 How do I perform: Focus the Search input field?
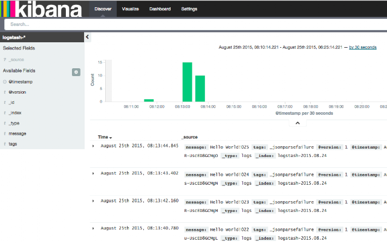click(196, 24)
